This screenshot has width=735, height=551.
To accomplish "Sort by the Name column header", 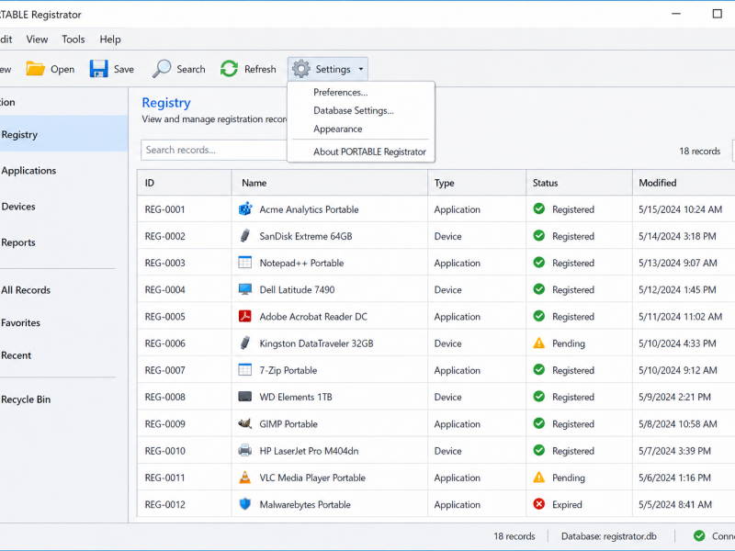I will pos(330,183).
